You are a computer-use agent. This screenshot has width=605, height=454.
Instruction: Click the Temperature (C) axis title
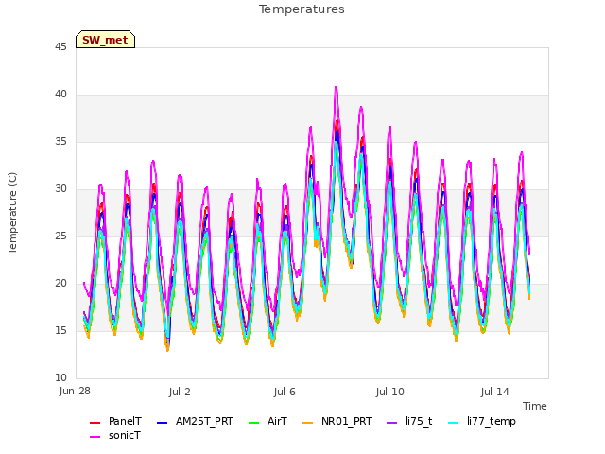tap(12, 213)
